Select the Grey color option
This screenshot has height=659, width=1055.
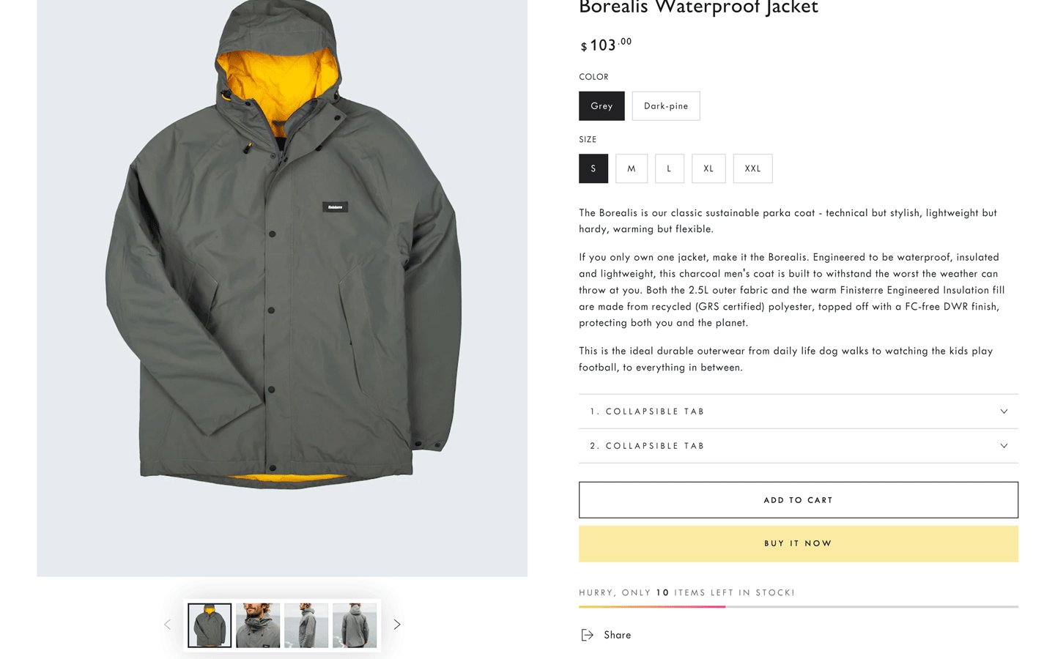[601, 106]
